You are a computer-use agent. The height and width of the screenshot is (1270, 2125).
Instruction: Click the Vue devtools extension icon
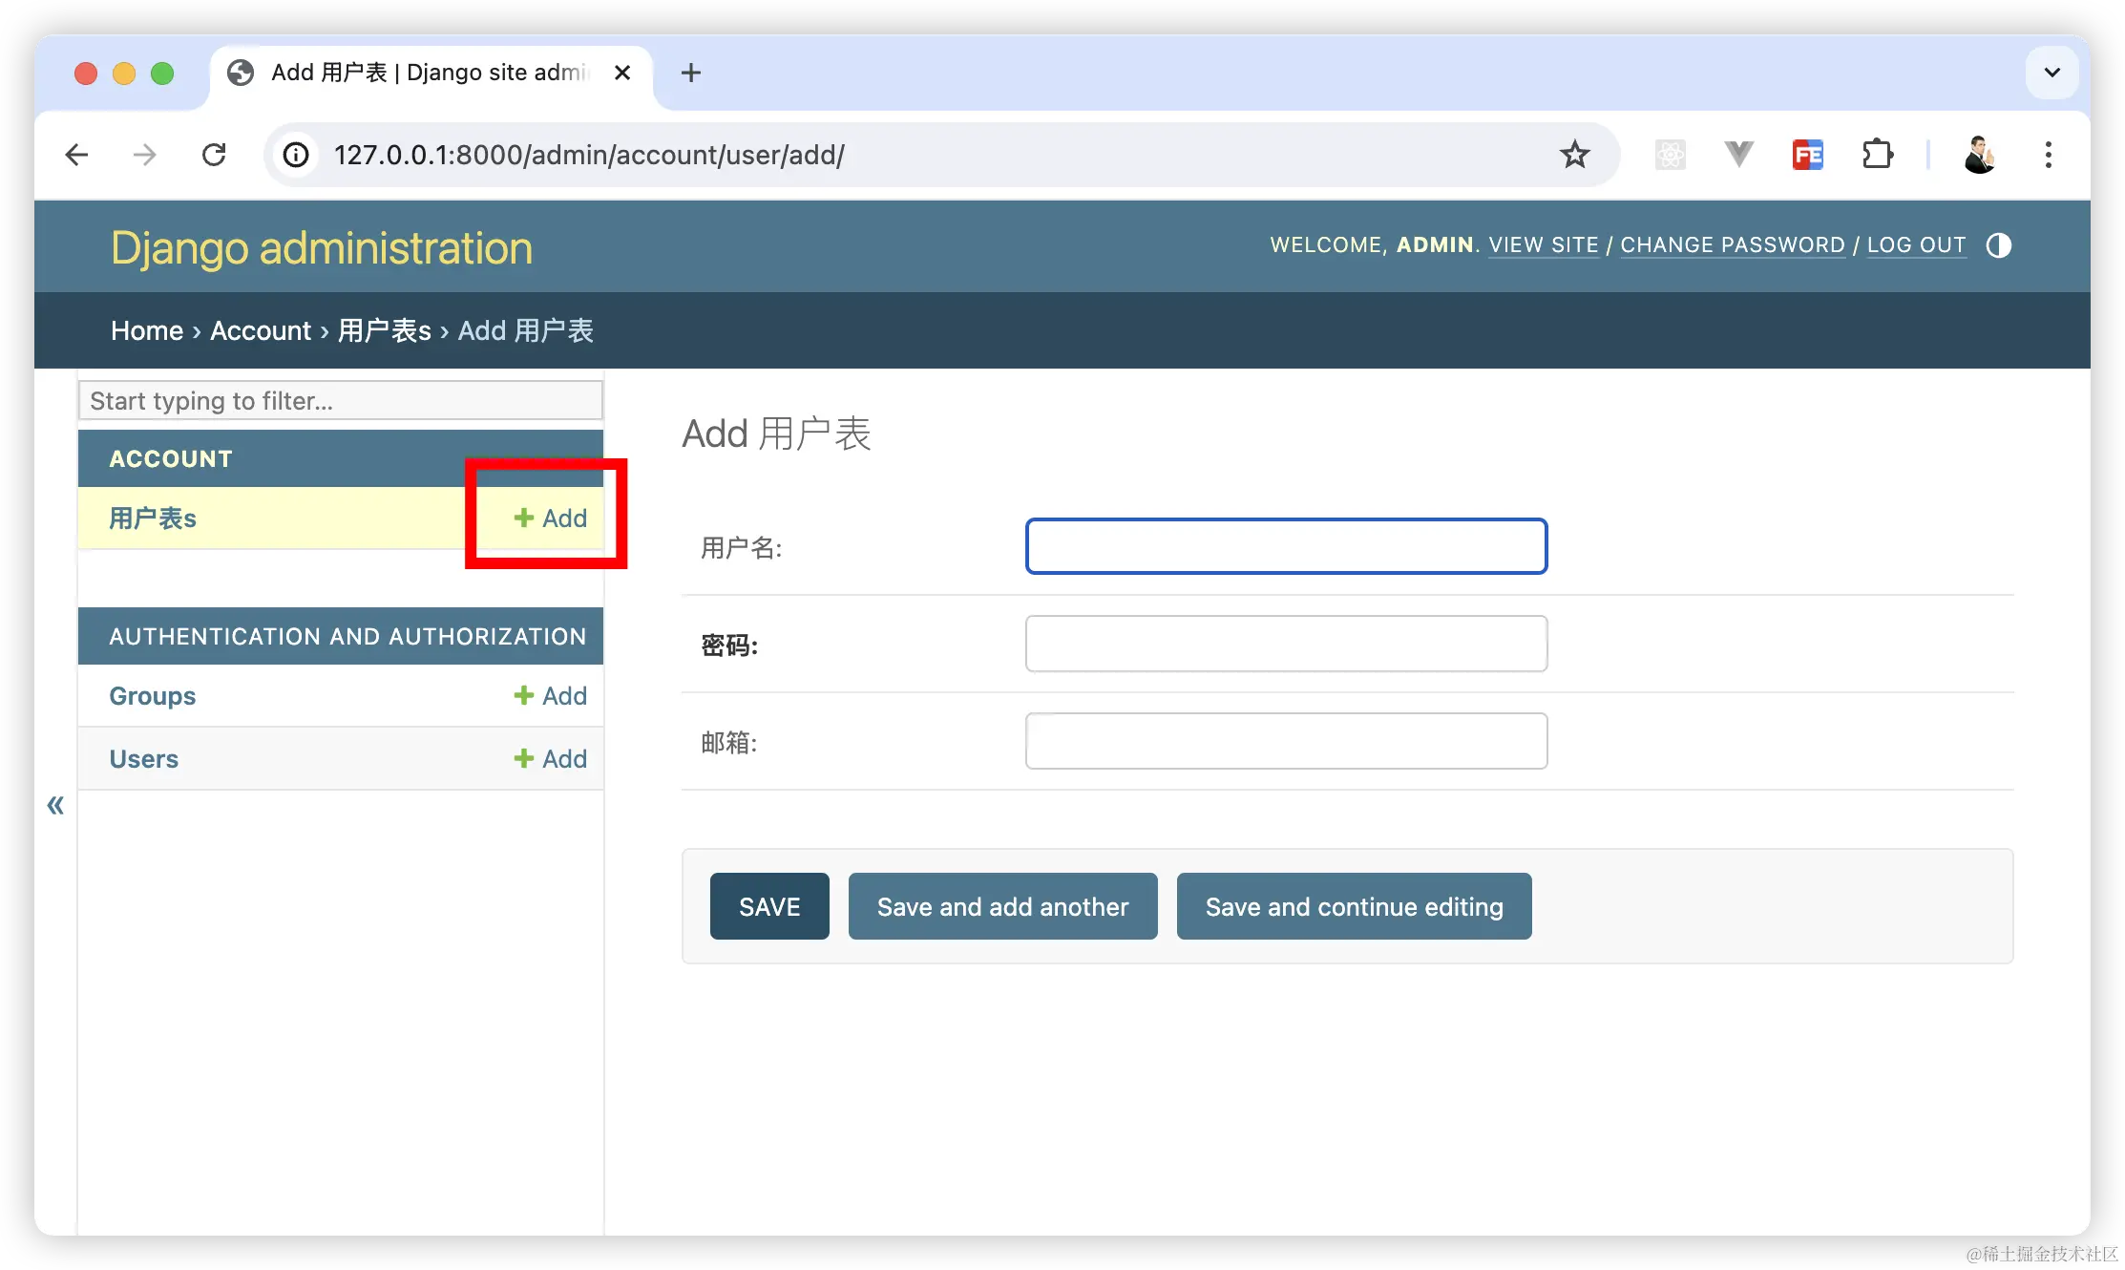pyautogui.click(x=1738, y=155)
